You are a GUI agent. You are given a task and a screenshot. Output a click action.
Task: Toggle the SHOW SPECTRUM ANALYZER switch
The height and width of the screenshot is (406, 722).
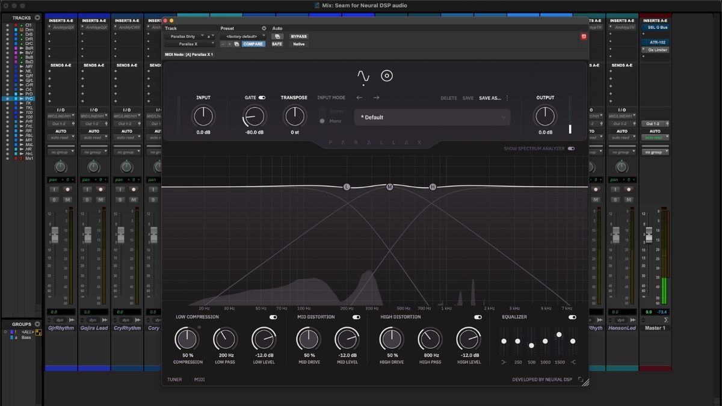click(572, 149)
